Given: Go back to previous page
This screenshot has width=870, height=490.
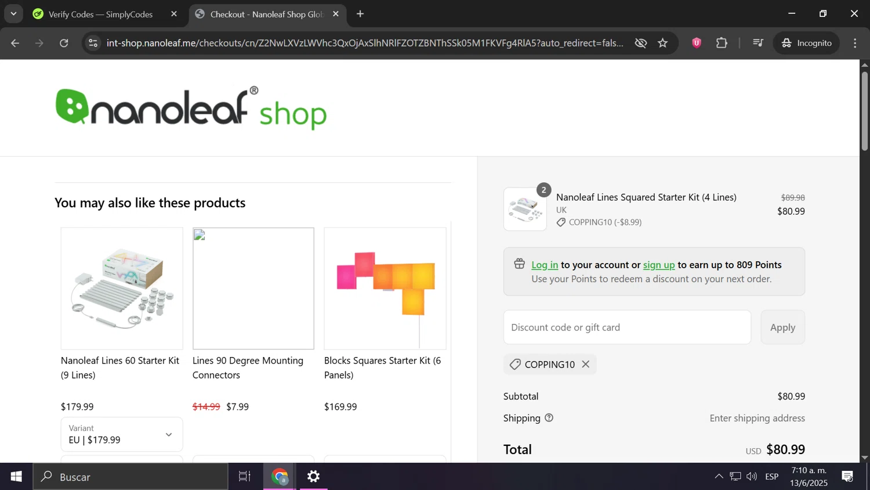Looking at the screenshot, I should (15, 43).
